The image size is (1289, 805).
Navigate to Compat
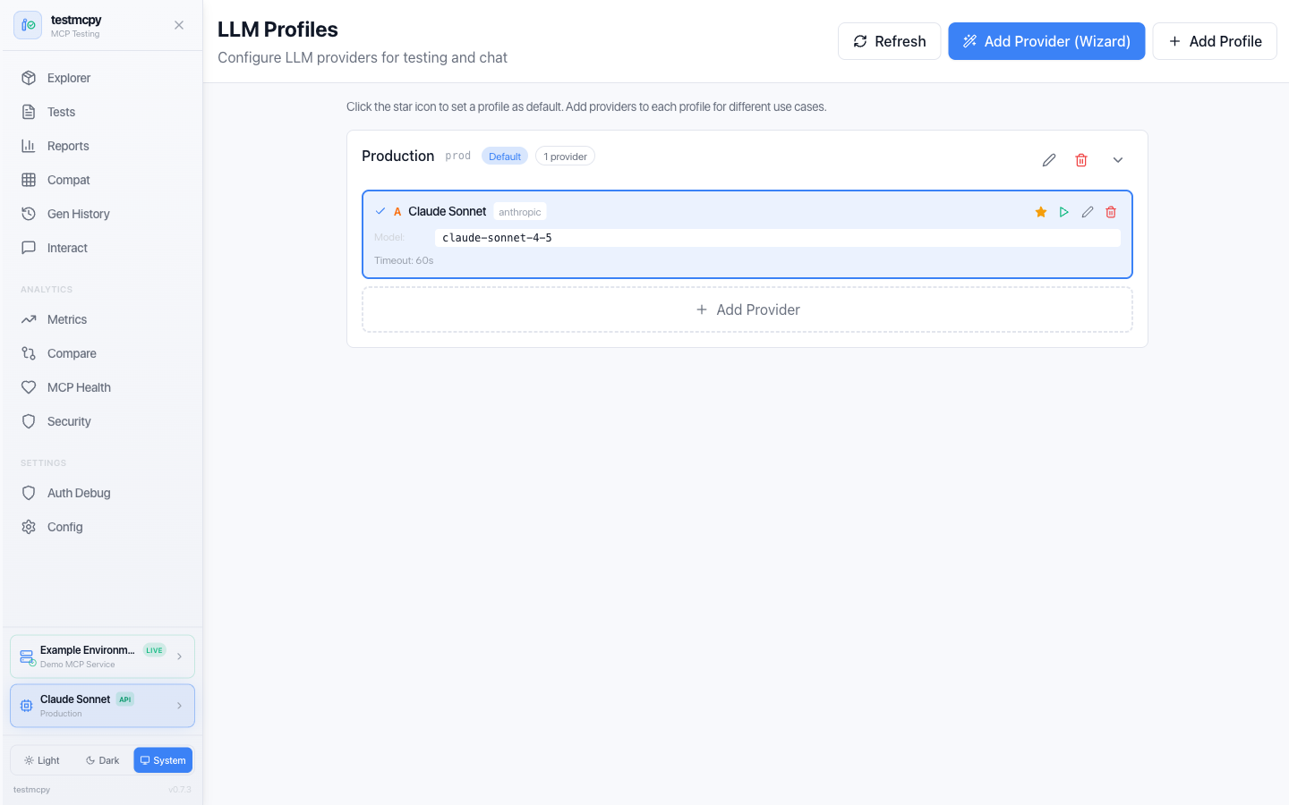click(102, 180)
